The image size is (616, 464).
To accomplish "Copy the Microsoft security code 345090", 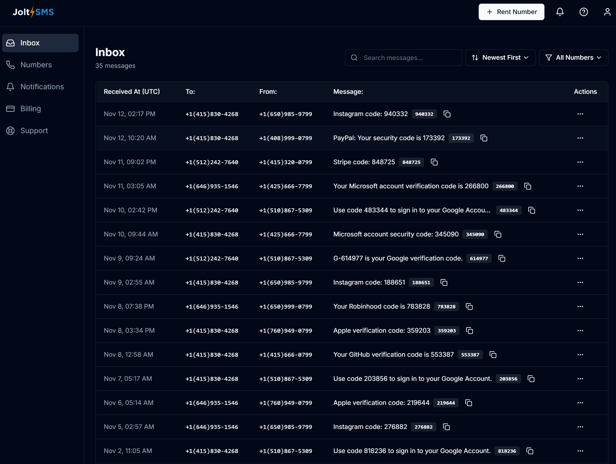I will [498, 234].
